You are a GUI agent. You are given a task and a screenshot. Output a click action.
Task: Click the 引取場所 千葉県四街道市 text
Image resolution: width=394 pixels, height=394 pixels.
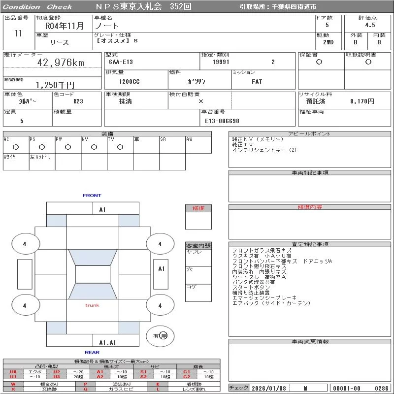[278, 7]
